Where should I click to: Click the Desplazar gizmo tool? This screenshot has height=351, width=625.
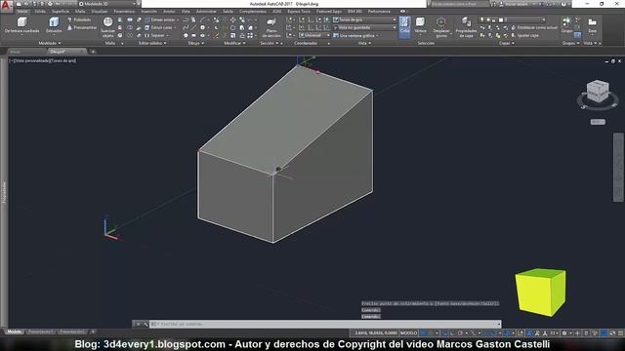[x=440, y=27]
